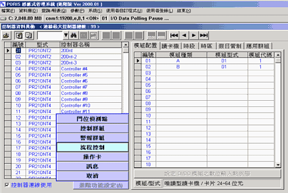Jump to first record with navigation arrow
The image size is (288, 193).
click(174, 35)
